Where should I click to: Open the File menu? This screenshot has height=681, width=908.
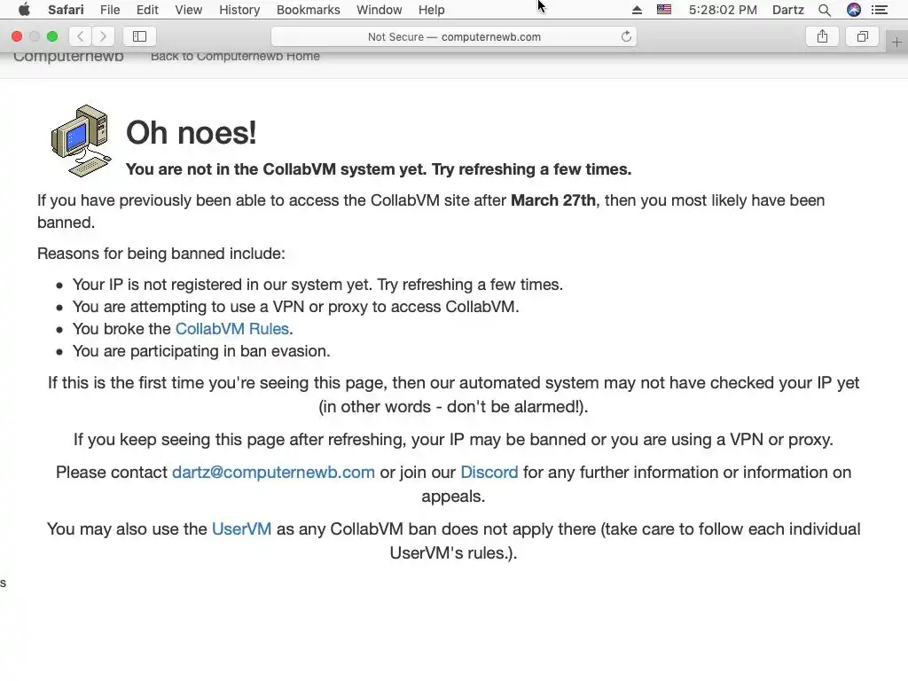pos(109,10)
